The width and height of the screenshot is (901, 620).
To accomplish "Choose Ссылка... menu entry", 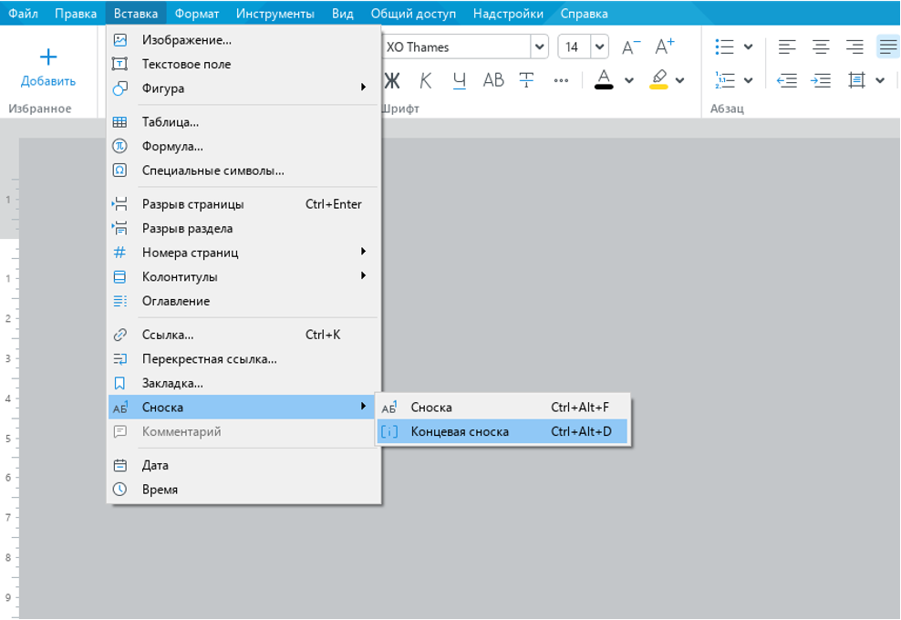I will 243,335.
